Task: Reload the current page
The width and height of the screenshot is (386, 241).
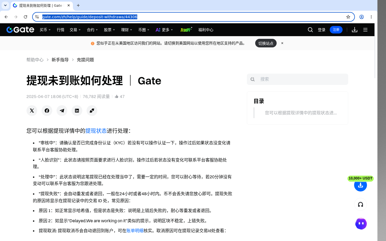Action: coord(25,17)
